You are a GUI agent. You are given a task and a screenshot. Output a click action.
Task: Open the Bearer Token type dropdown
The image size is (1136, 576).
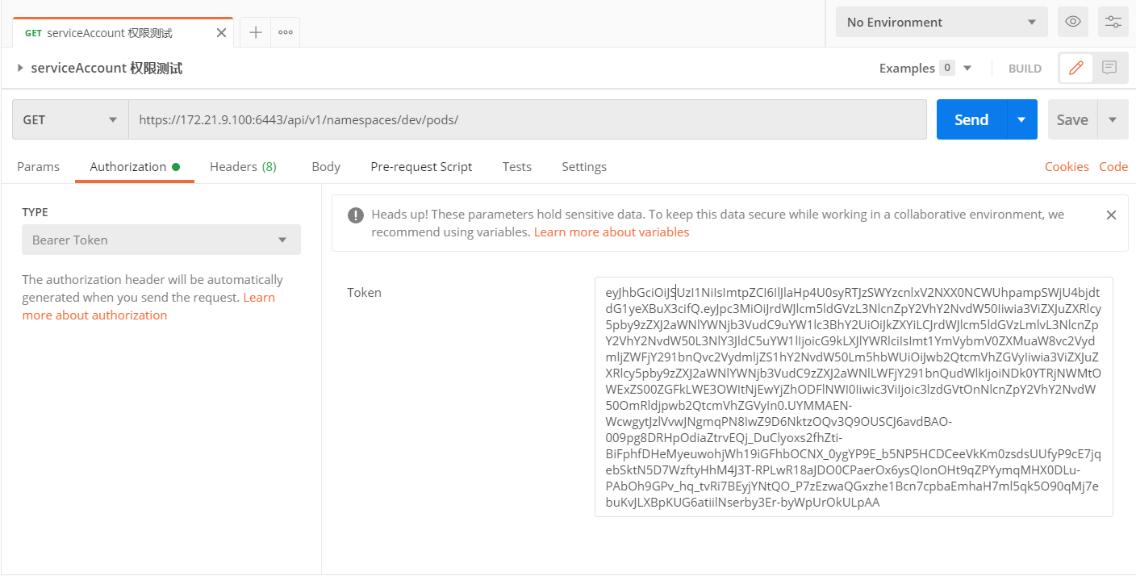point(161,240)
